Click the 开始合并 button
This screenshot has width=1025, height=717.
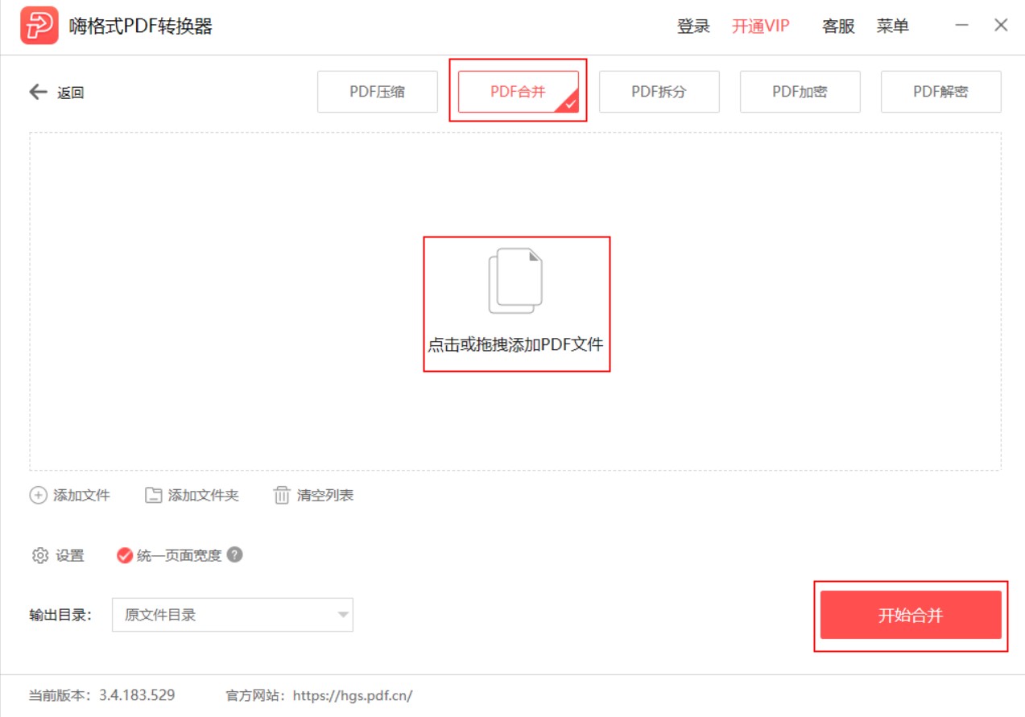pos(911,615)
